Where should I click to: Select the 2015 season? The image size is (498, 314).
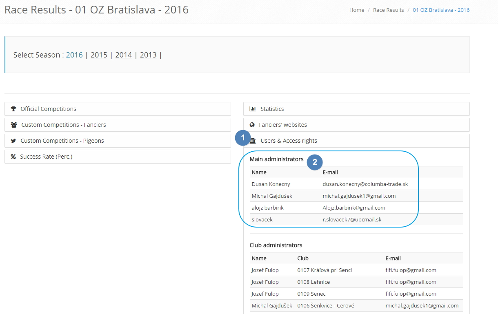(x=99, y=55)
